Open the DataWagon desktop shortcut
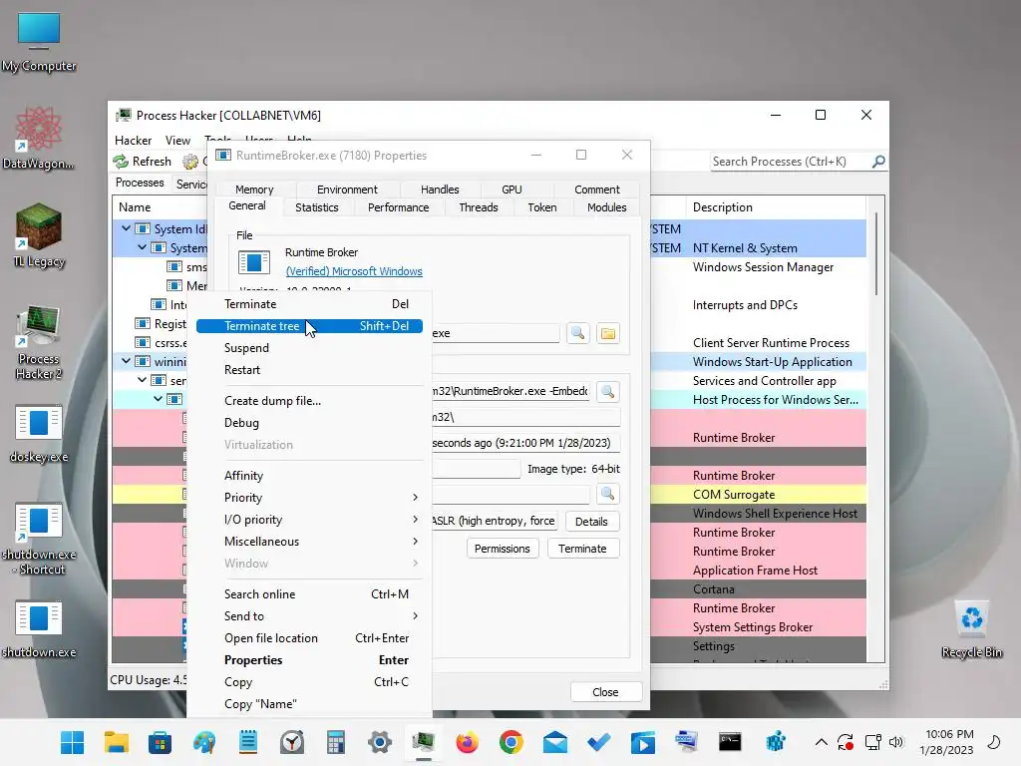This screenshot has width=1021, height=766. [x=39, y=138]
